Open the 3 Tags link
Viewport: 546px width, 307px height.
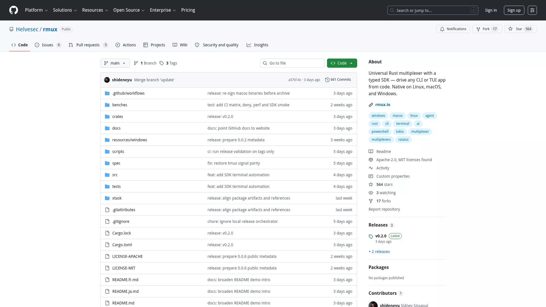pos(168,63)
